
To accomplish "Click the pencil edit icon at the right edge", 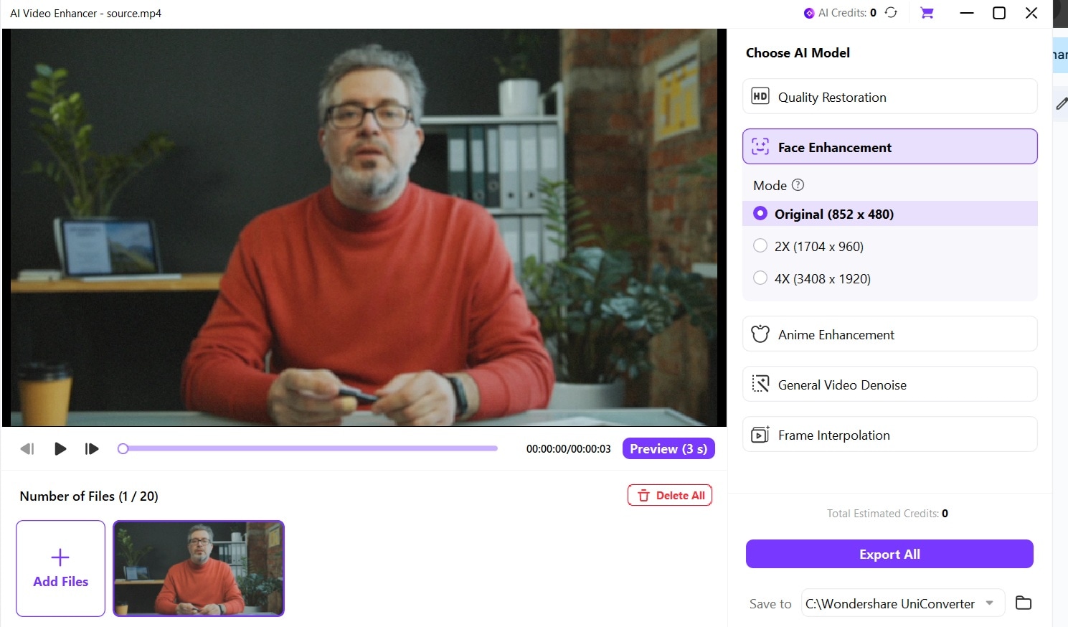I will [x=1062, y=104].
